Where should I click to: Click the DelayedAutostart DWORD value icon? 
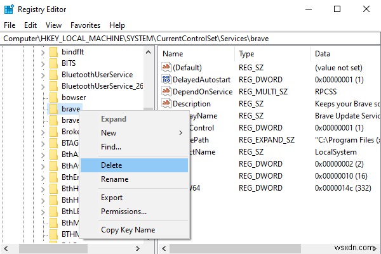[x=166, y=79]
